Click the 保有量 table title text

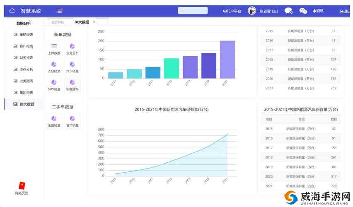301,109
